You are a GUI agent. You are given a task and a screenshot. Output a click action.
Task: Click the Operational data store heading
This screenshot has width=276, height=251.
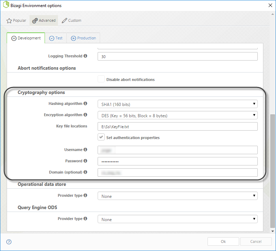(x=42, y=184)
